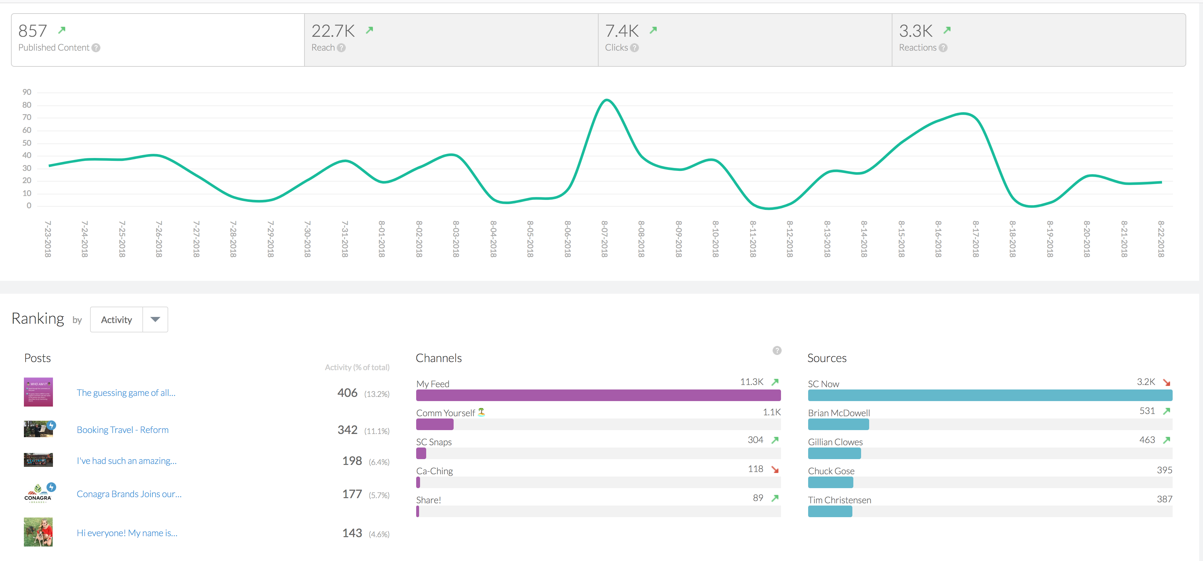
Task: Click the Reach help question mark icon
Action: click(x=341, y=48)
